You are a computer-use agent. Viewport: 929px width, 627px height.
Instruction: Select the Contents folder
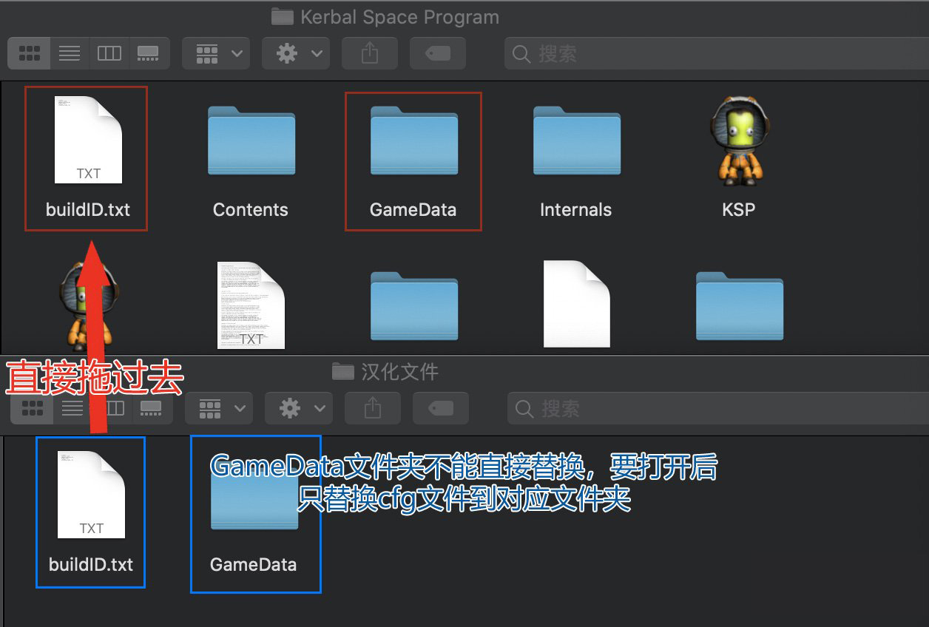[x=251, y=140]
